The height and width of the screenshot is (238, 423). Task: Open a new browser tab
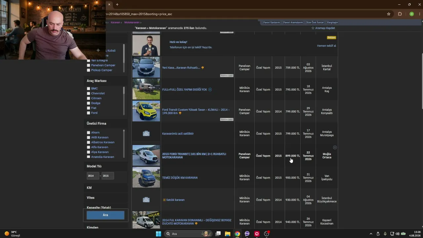117,4
